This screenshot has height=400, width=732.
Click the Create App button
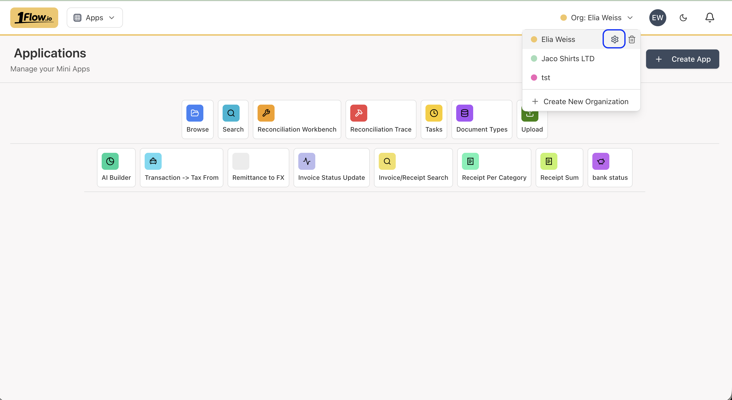click(682, 59)
